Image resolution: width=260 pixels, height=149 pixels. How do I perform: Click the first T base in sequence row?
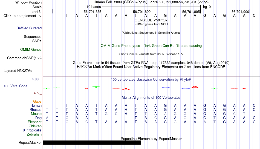point(47,16)
